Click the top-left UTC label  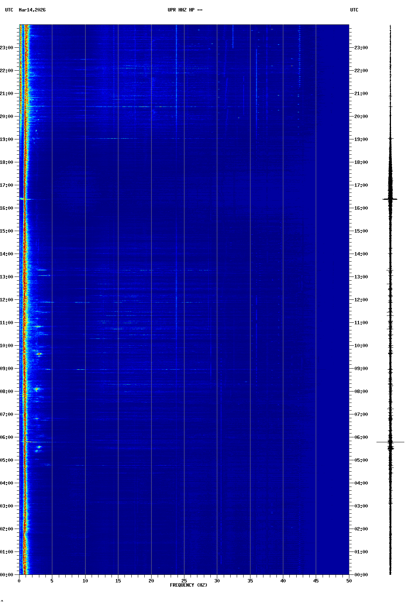click(9, 10)
